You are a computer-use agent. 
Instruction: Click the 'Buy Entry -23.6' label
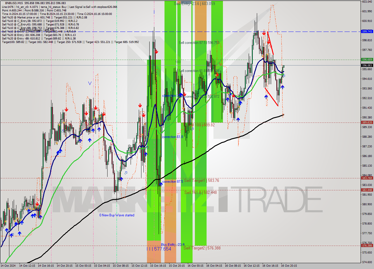pos(173,244)
